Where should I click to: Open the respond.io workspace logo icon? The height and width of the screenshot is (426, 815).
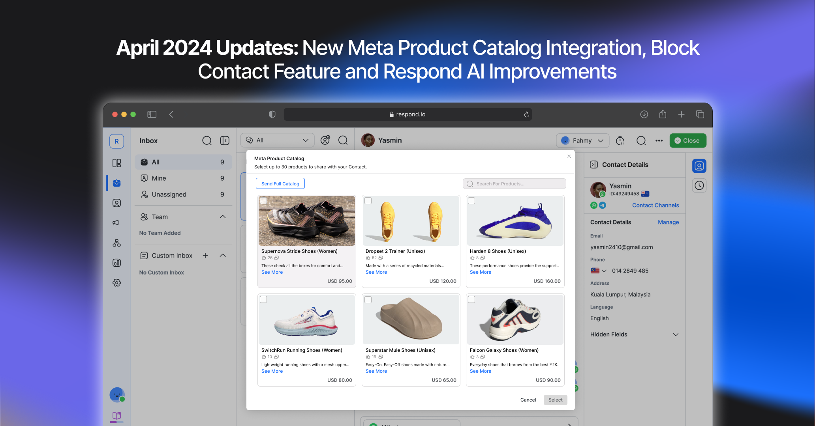pos(116,141)
